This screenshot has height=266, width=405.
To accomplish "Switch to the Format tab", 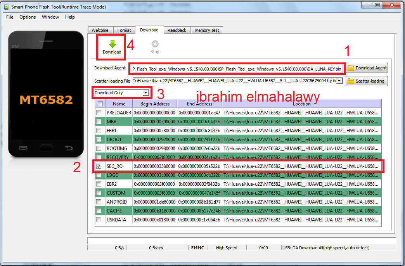I will [124, 30].
